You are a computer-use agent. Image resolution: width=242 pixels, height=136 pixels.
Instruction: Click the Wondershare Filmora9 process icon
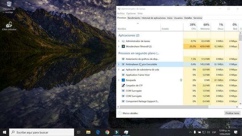(123, 46)
